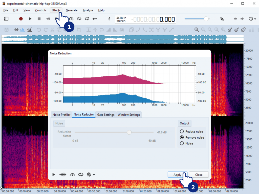Toggle the side panel icon
This screenshot has width=259, height=194.
point(6,19)
